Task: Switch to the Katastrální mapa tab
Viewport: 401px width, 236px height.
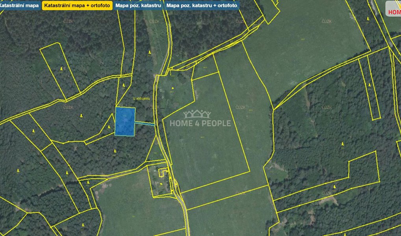Action: tap(20, 5)
